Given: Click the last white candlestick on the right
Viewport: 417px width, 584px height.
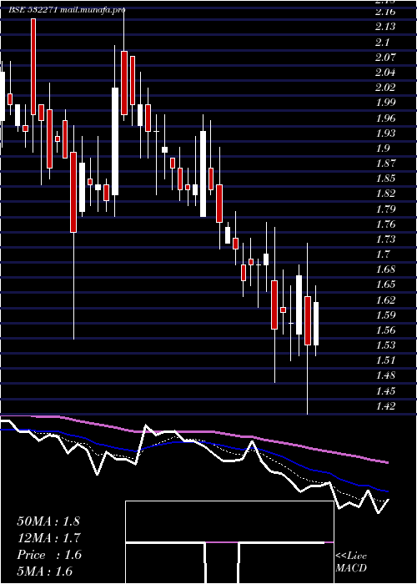Looking at the screenshot, I should [316, 324].
